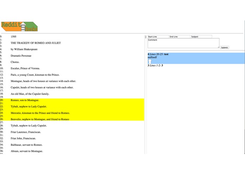Click highlighted 'Romeo, son to Montague.' line
The image size is (245, 174).
[x=25, y=100]
